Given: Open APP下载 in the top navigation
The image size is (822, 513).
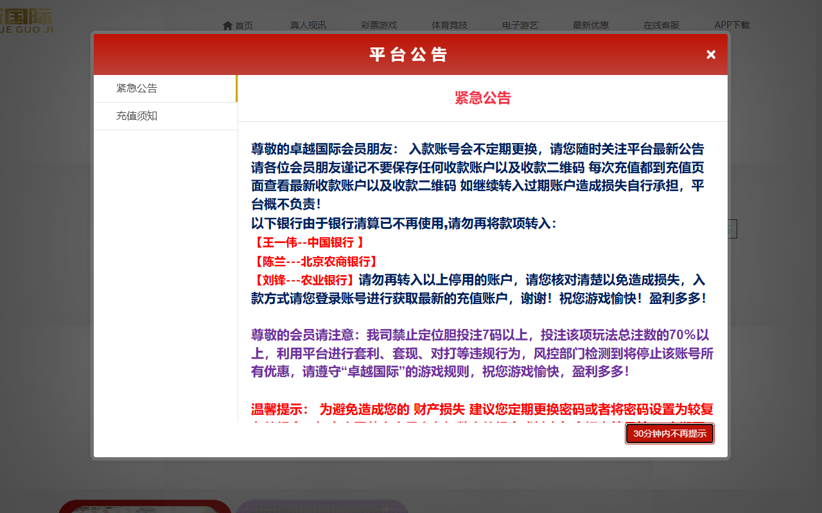Looking at the screenshot, I should pos(732,26).
